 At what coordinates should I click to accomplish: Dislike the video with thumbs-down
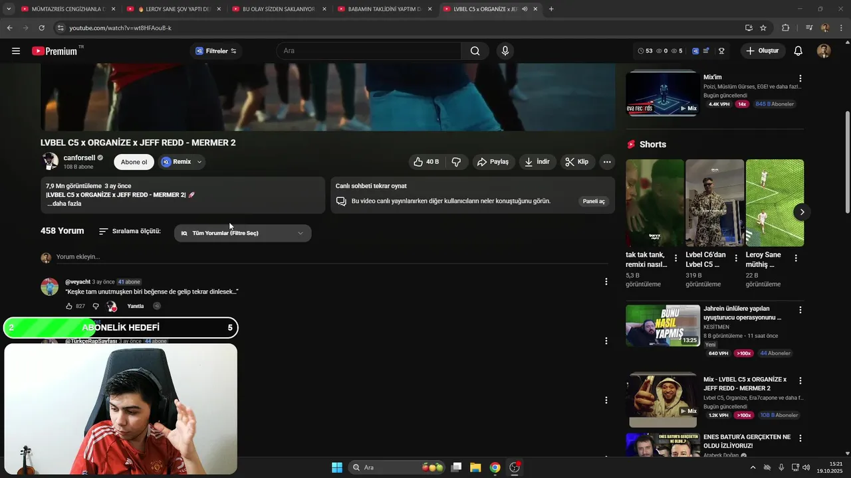pyautogui.click(x=456, y=162)
